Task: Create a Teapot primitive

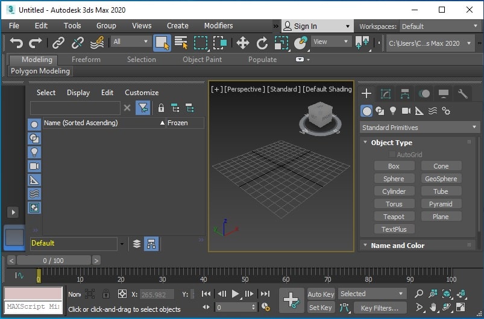Action: coord(394,217)
